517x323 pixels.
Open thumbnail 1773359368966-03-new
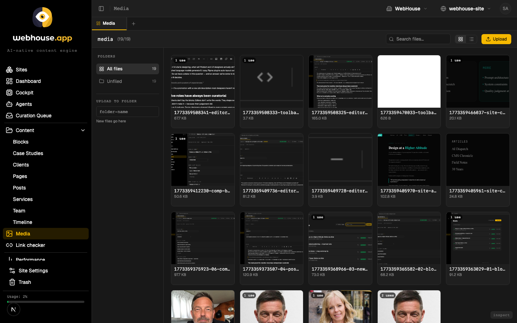(x=340, y=238)
